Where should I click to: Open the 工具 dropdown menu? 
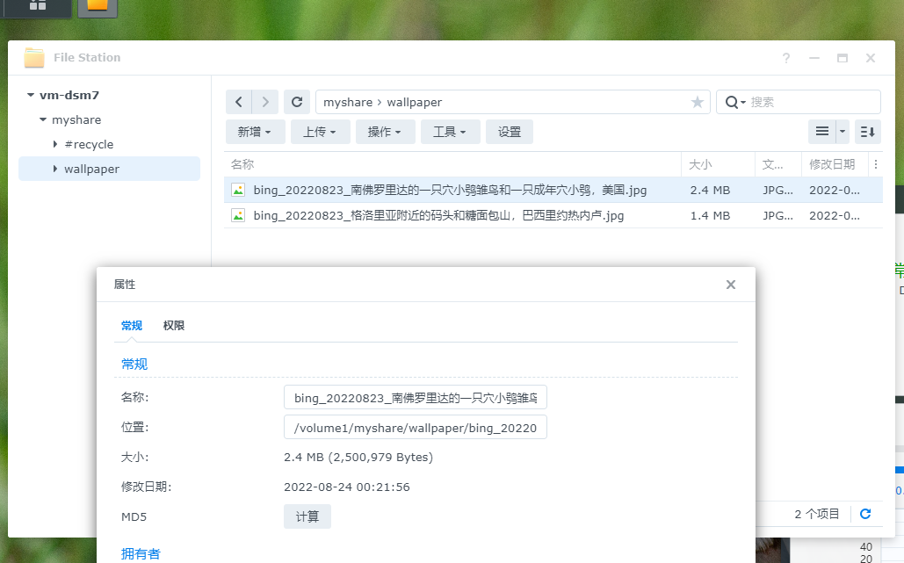point(450,132)
